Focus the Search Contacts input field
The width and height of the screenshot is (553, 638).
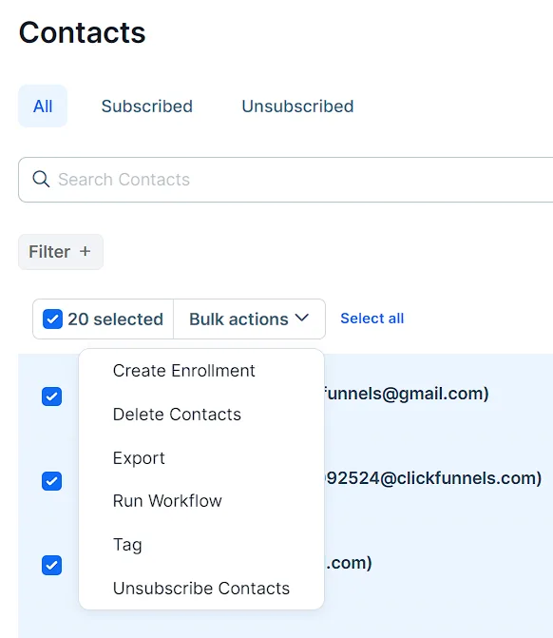coord(285,180)
